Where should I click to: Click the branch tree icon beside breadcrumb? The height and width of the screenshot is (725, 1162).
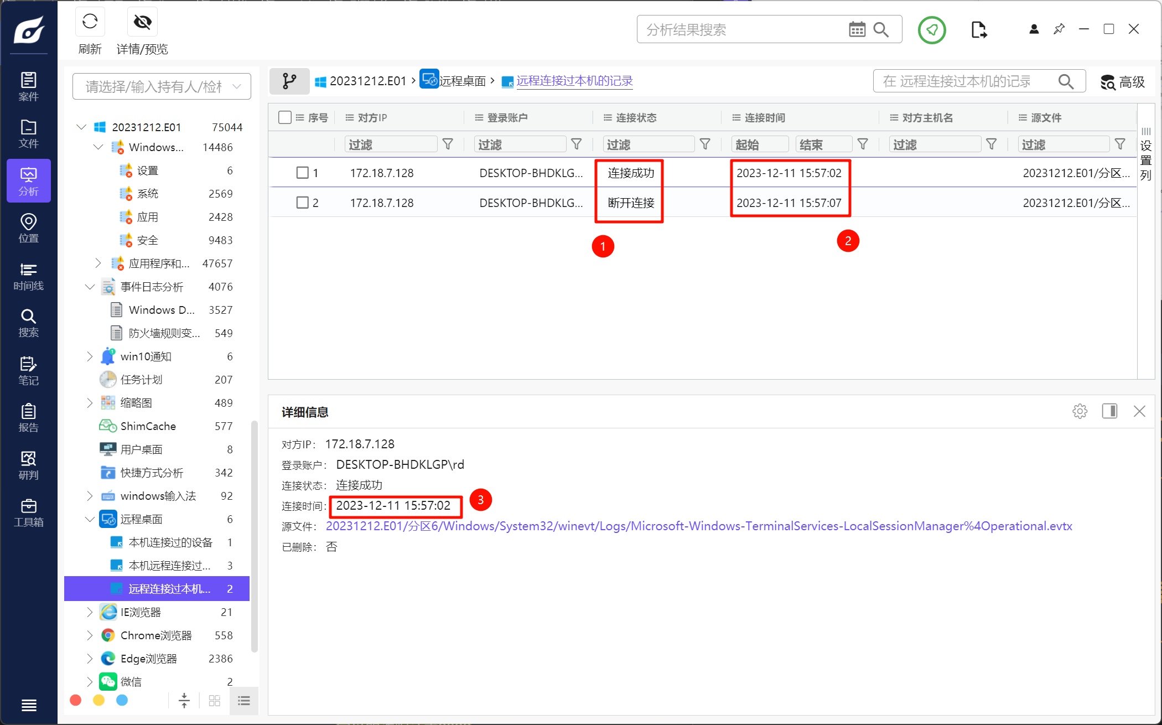click(x=289, y=81)
